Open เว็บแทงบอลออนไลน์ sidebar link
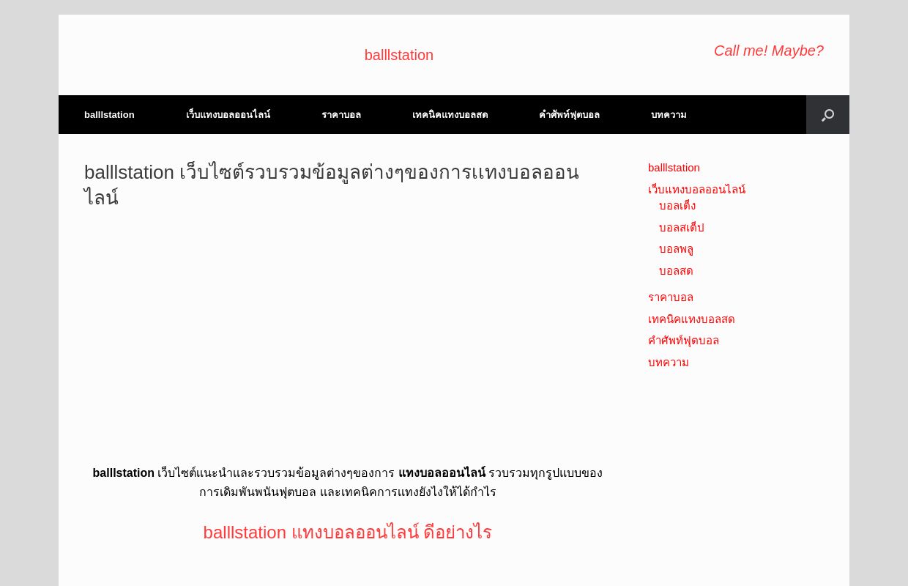908x586 pixels. coord(696,190)
